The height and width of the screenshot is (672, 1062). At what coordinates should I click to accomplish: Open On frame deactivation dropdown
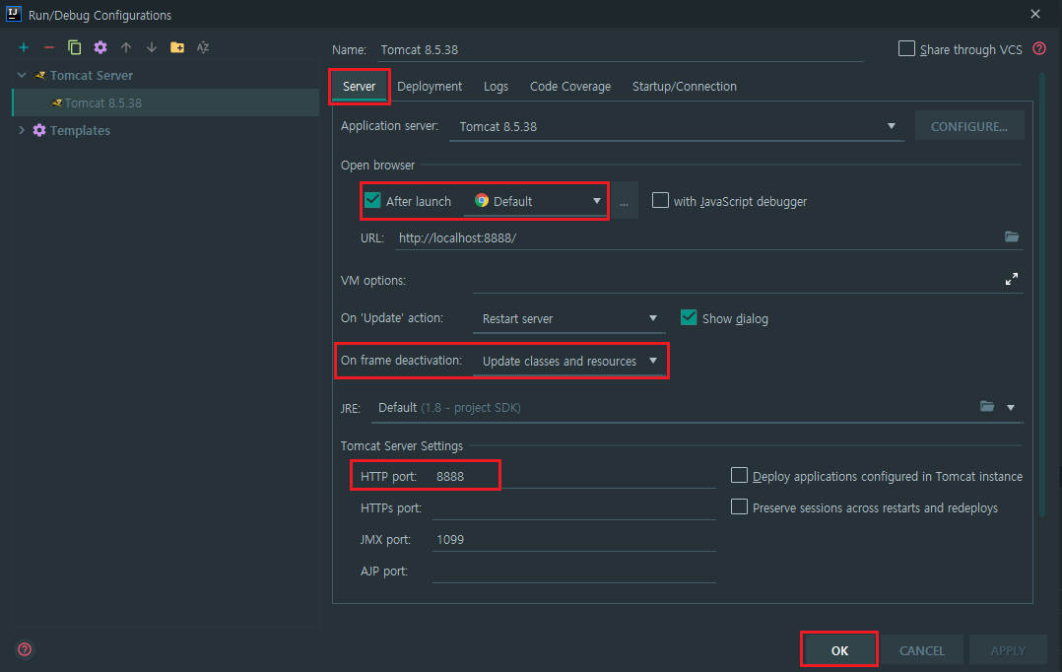point(568,361)
